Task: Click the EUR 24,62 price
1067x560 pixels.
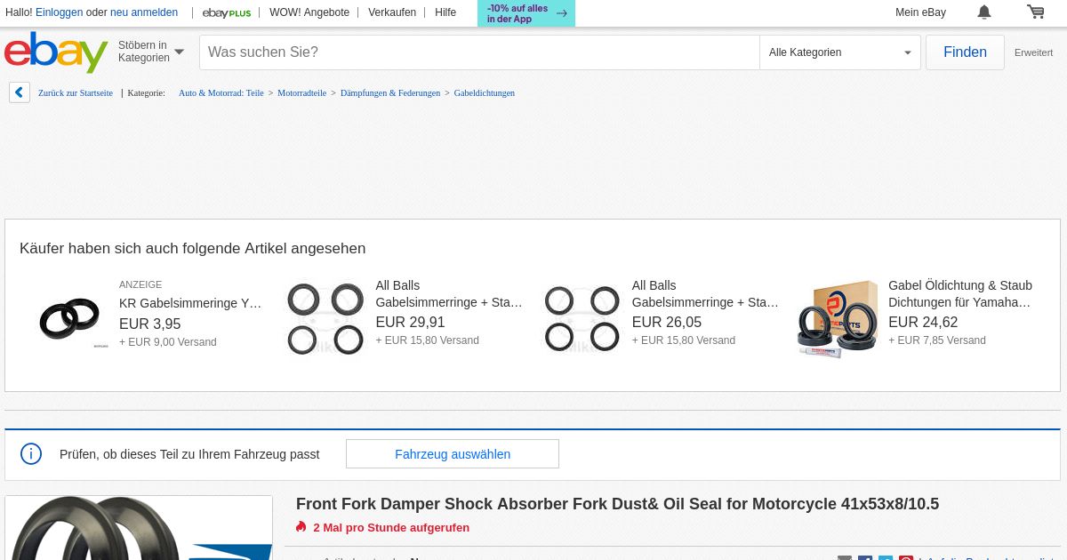Action: 923,323
